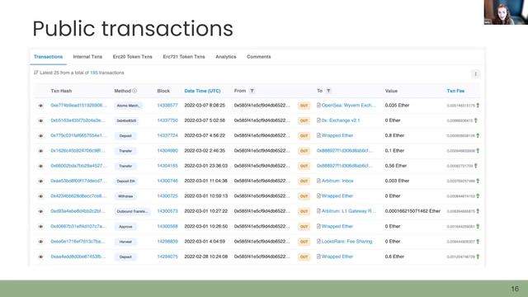Screen dimensions: 528x297
Task: Select timestamp 2022-02-28 10:24:08
Action: [x=205, y=257]
